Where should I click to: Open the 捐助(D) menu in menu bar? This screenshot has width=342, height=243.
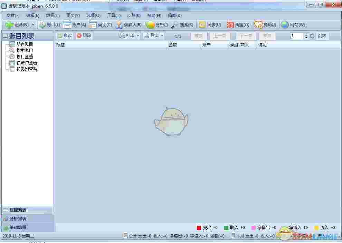[x=174, y=16]
